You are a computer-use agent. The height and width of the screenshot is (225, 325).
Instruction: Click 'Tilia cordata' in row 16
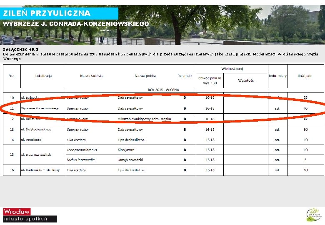coord(76,170)
